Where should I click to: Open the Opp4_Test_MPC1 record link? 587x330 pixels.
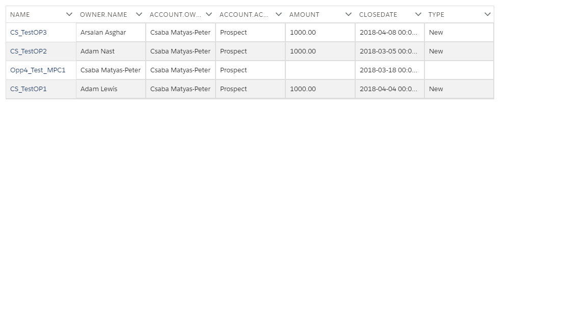coord(38,70)
